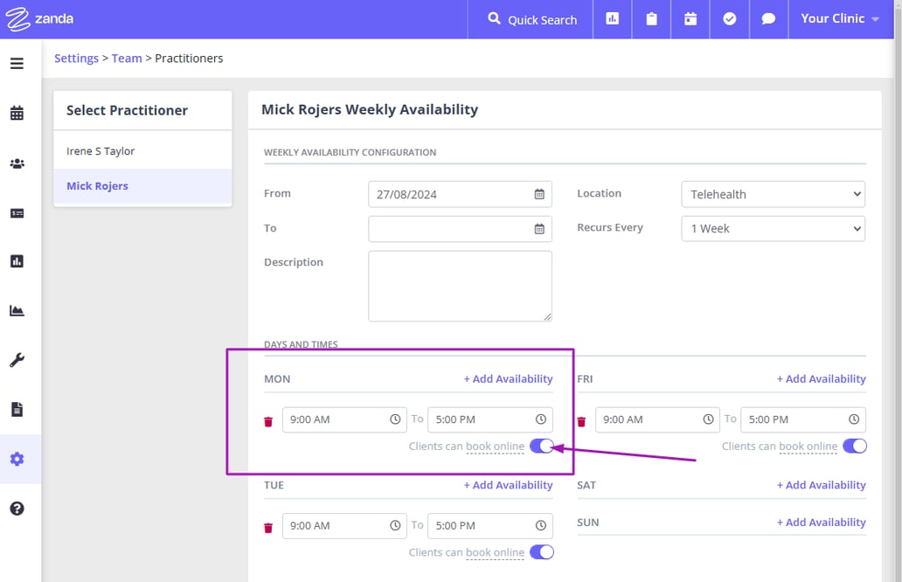902x582 pixels.
Task: Open the calendar icon in the sidebar
Action: click(x=18, y=113)
